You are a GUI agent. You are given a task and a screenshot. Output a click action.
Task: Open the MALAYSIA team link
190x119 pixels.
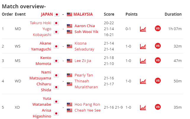point(83,14)
